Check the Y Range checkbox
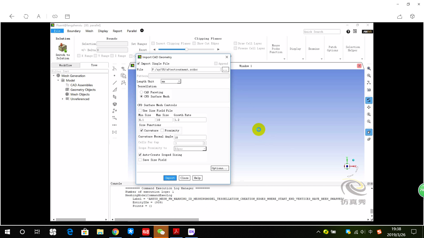Viewport: 424px width, 238px height. tap(96, 56)
